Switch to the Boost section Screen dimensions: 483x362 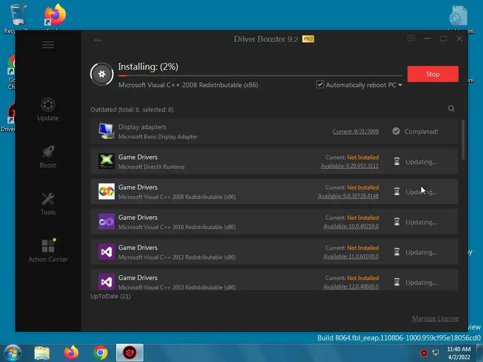point(48,156)
